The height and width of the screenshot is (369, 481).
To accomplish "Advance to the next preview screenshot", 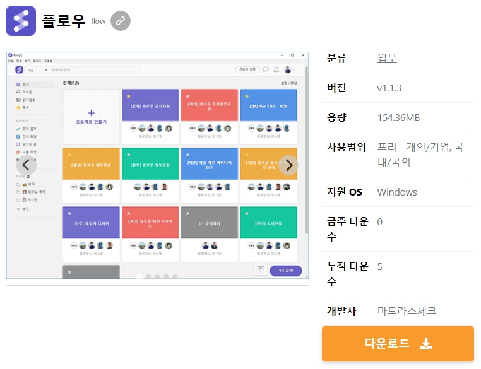I will click(288, 165).
